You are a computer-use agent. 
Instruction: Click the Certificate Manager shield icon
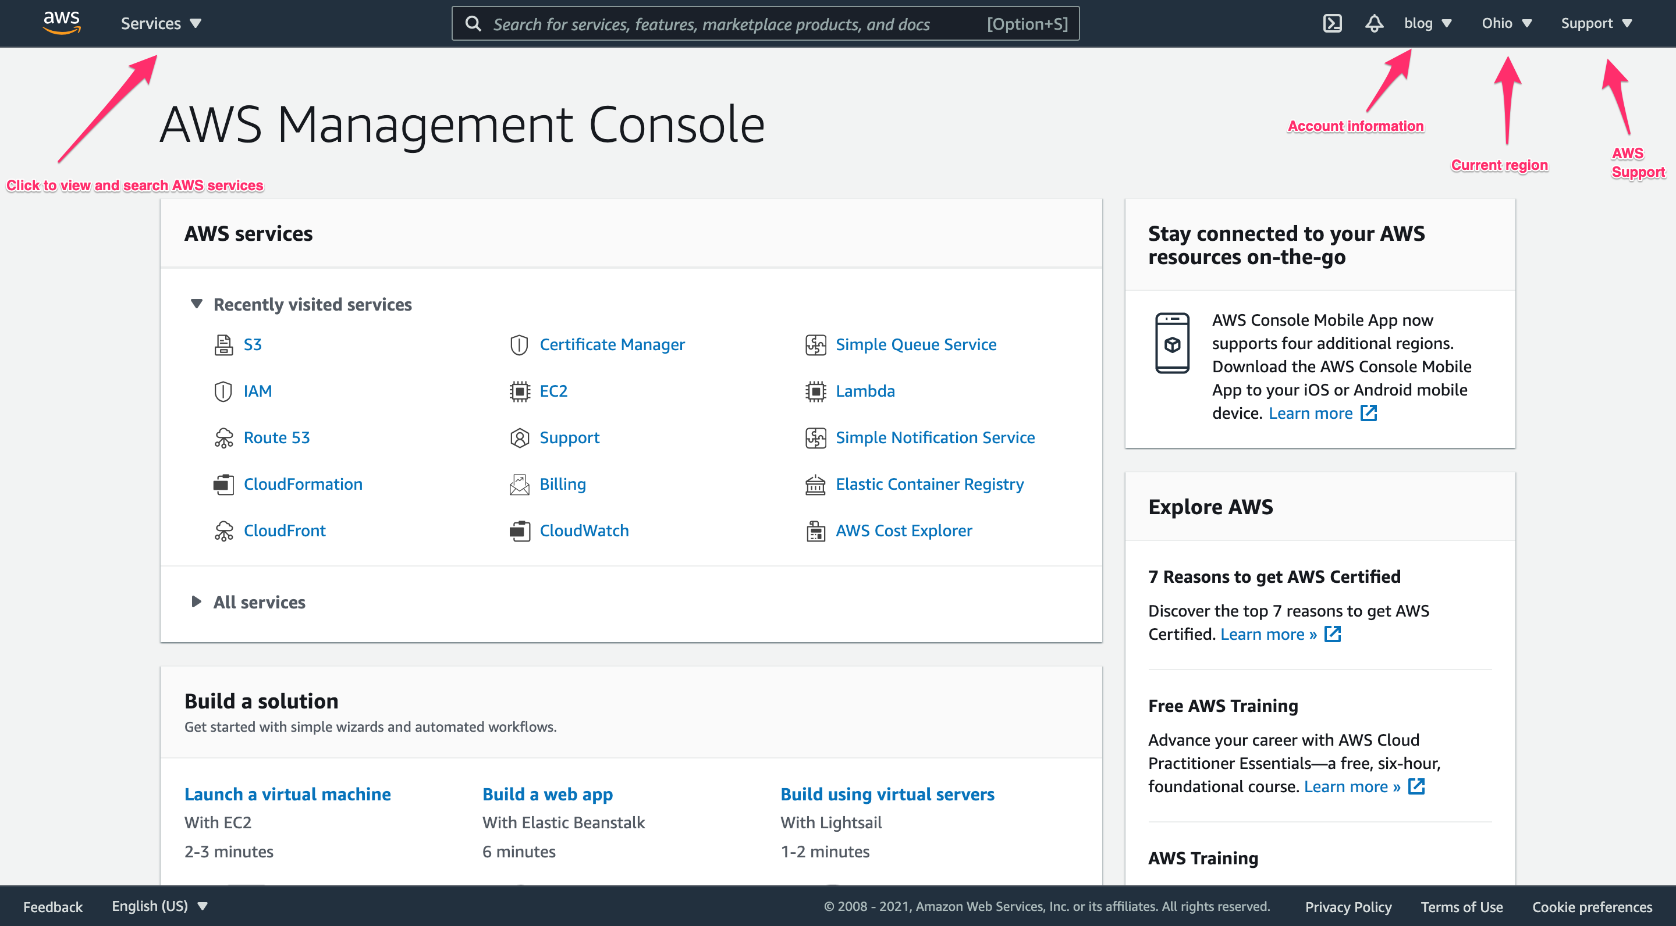click(519, 345)
